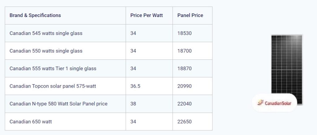This screenshot has height=135, width=317.
Task: Click the CanadianSolar logo badge
Action: pyautogui.click(x=274, y=103)
